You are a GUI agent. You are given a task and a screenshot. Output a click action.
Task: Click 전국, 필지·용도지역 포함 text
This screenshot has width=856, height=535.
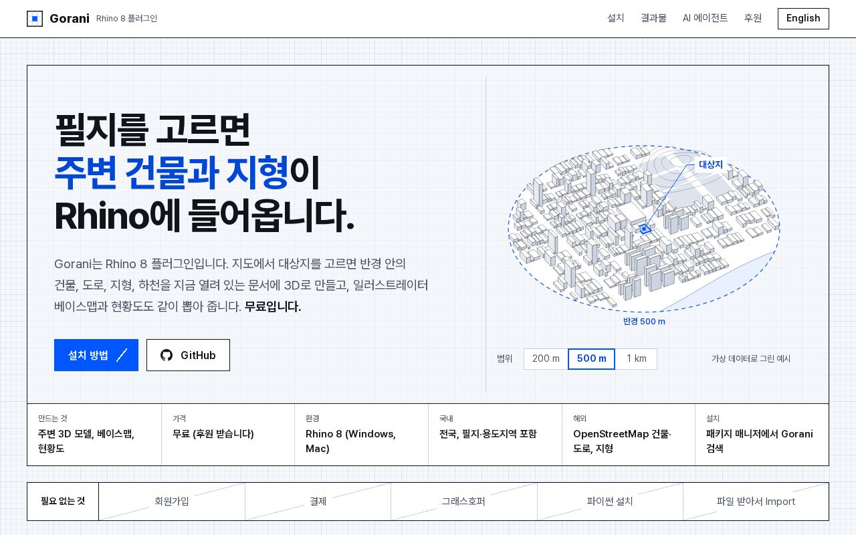pyautogui.click(x=488, y=434)
